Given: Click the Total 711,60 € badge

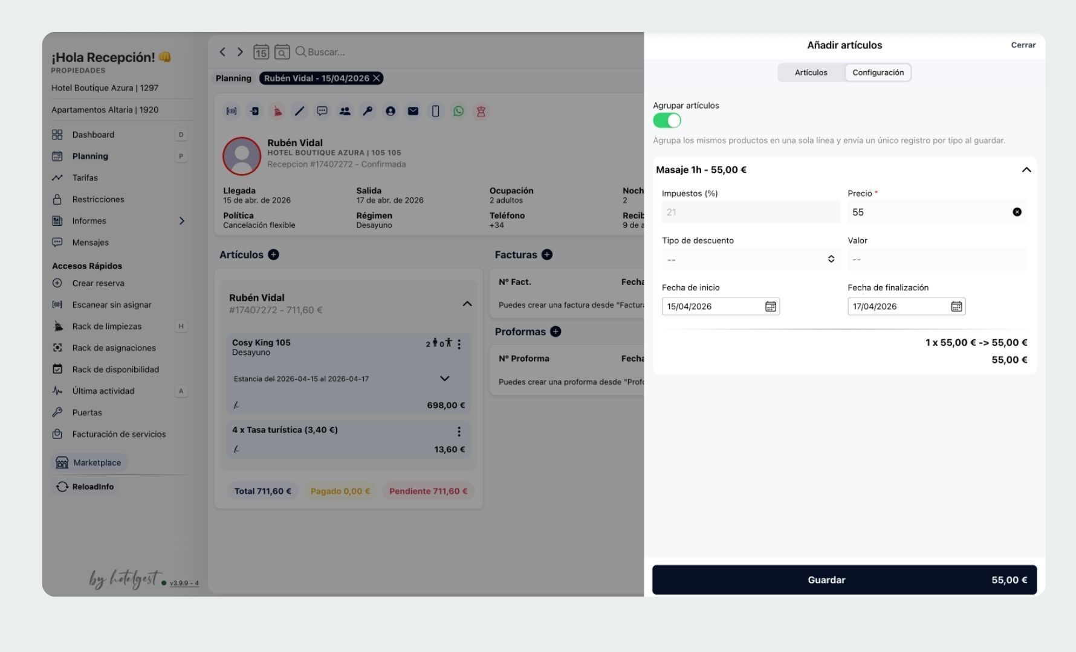Looking at the screenshot, I should point(263,491).
